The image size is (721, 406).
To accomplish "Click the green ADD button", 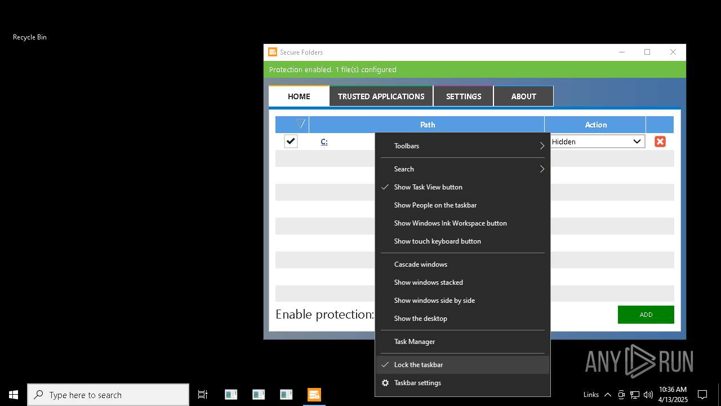I will coord(646,315).
